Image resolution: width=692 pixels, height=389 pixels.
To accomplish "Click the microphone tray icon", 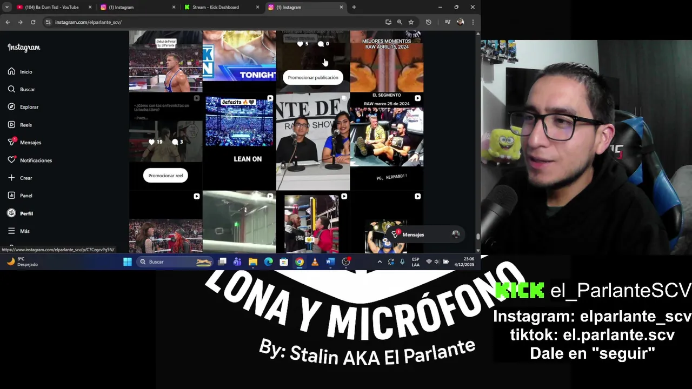I will click(x=402, y=261).
